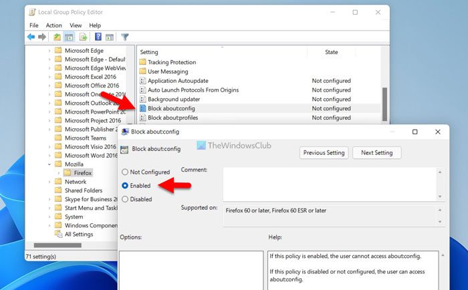
Task: Click the Filter funnel icon
Action: tap(125, 37)
